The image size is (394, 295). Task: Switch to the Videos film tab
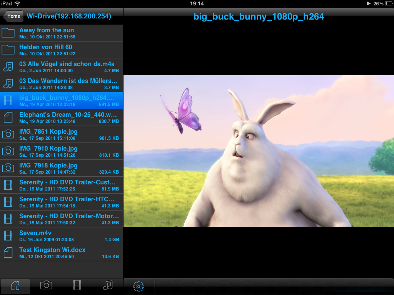coord(77,285)
